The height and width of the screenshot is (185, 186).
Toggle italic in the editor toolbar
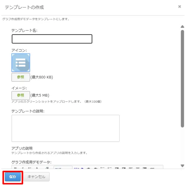(x=23, y=168)
